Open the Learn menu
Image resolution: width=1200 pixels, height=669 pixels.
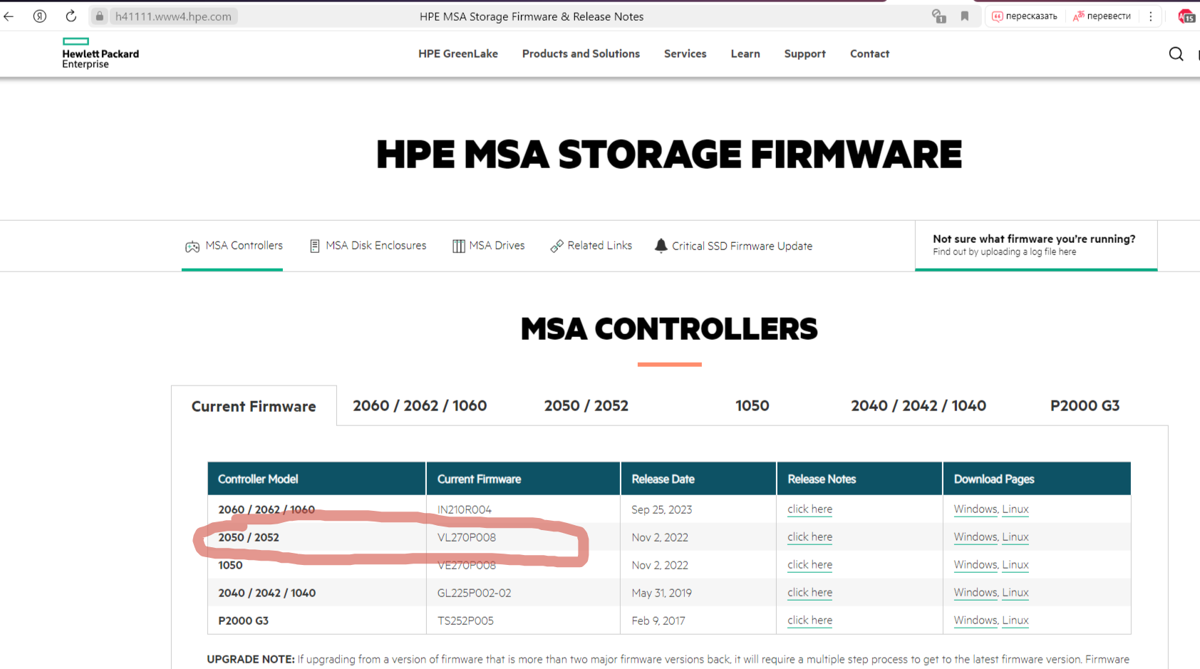(x=745, y=53)
